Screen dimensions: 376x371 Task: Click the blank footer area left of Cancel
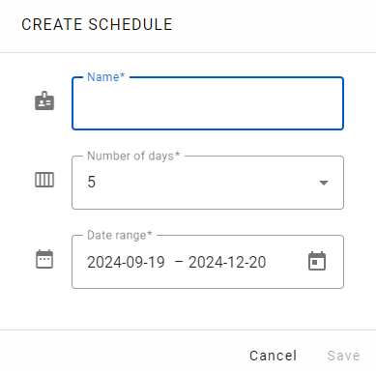coord(123,355)
